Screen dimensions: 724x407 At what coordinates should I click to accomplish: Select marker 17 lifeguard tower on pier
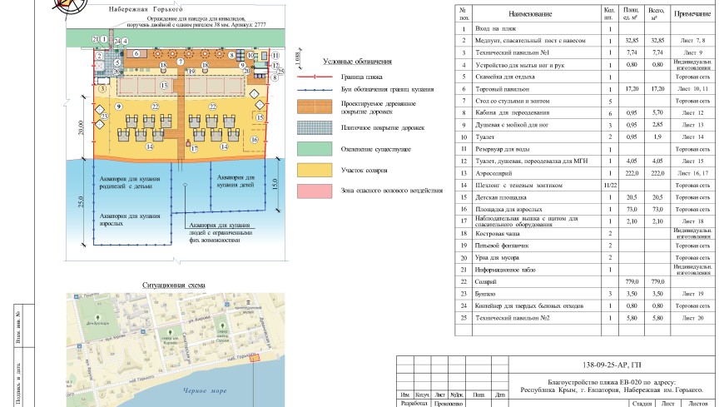194,149
